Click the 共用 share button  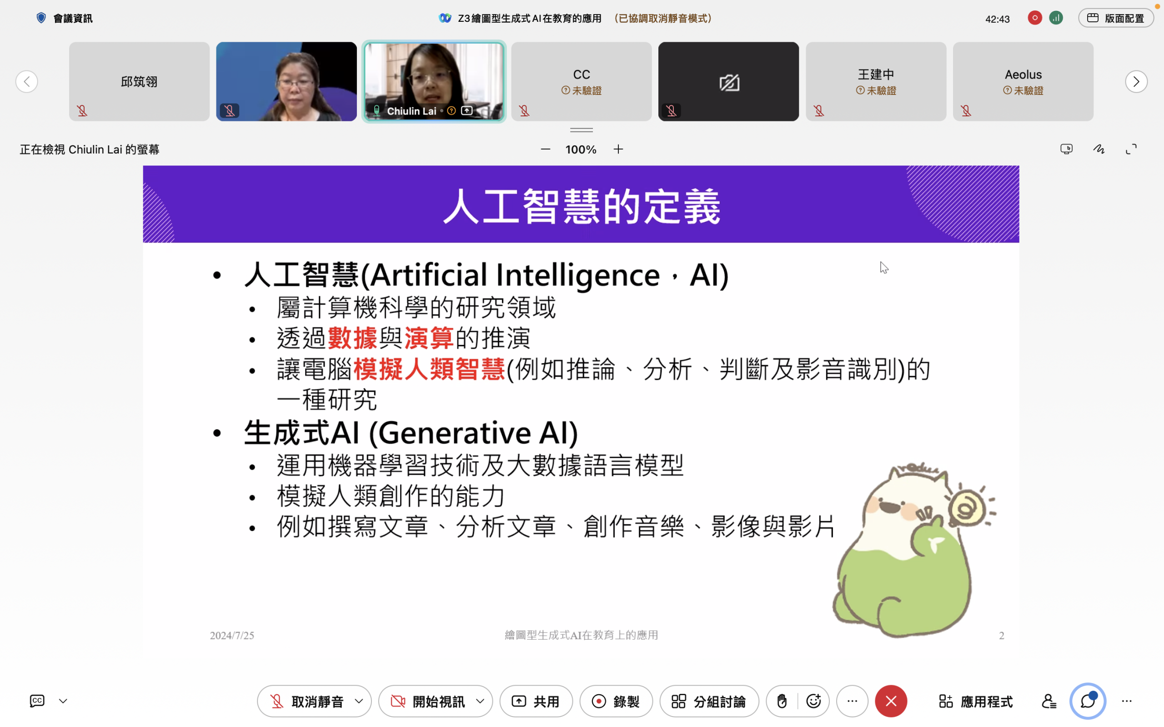pos(537,701)
